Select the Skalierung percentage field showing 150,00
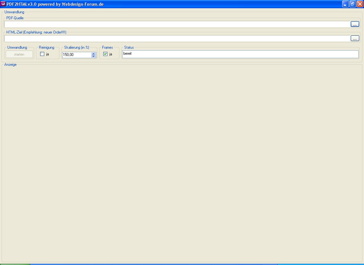The width and height of the screenshot is (364, 265). point(76,55)
